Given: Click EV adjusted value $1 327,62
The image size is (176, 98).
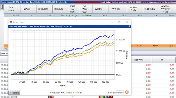Looking at the screenshot, I should pyautogui.click(x=74, y=16).
